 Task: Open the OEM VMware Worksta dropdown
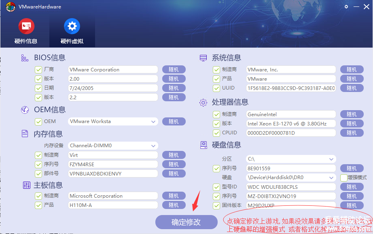(x=153, y=121)
